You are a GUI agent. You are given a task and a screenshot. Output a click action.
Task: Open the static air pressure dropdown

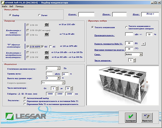59,68
